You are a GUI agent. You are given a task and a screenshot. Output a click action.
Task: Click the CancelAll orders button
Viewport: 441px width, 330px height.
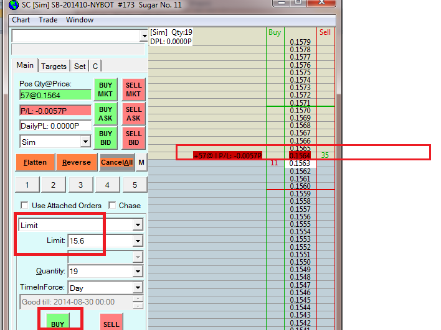click(x=117, y=162)
